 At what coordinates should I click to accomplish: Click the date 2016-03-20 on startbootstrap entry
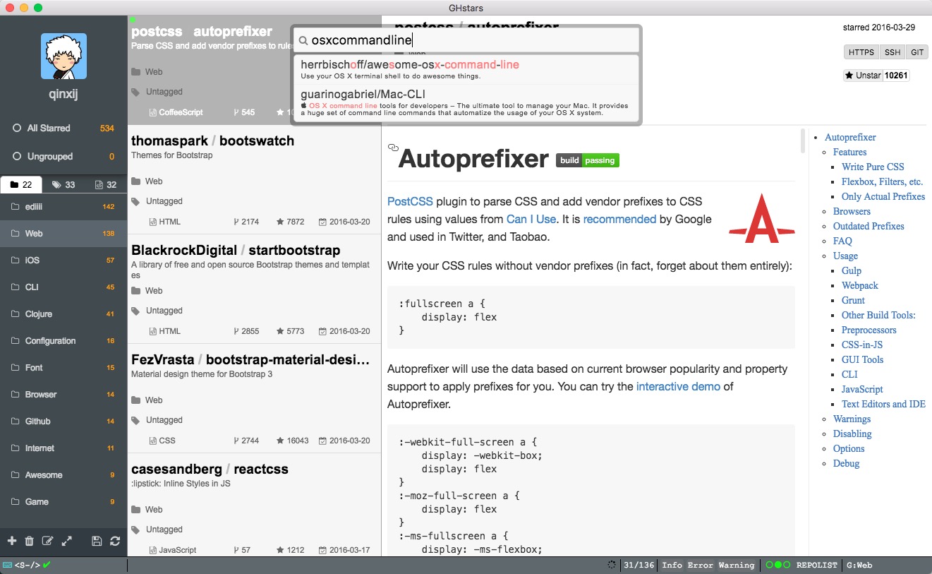coord(344,331)
